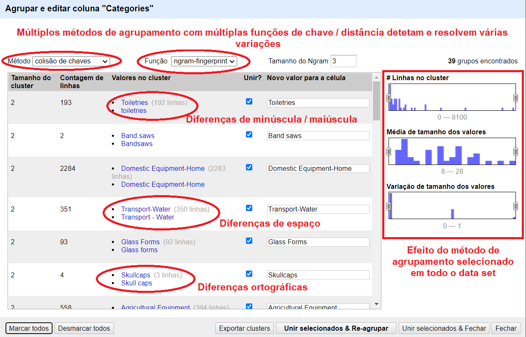Click Unir selecionados & Fechar
The height and width of the screenshot is (337, 526).
click(x=444, y=328)
